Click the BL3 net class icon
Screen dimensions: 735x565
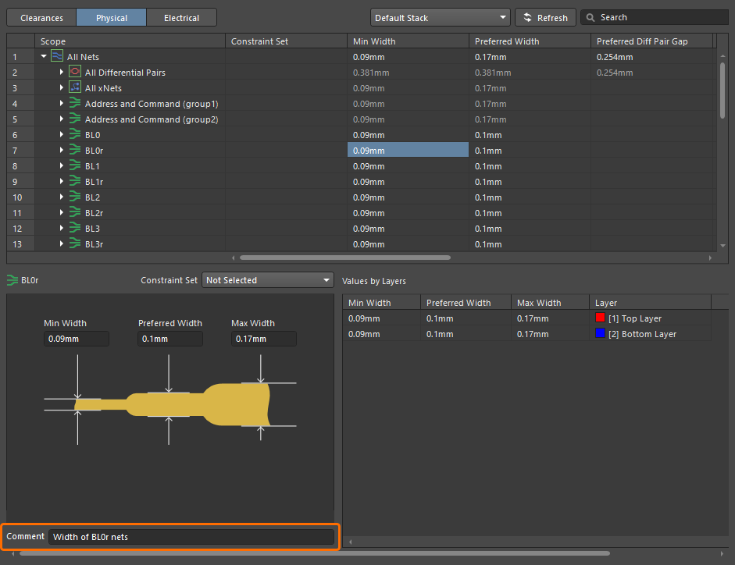click(75, 229)
